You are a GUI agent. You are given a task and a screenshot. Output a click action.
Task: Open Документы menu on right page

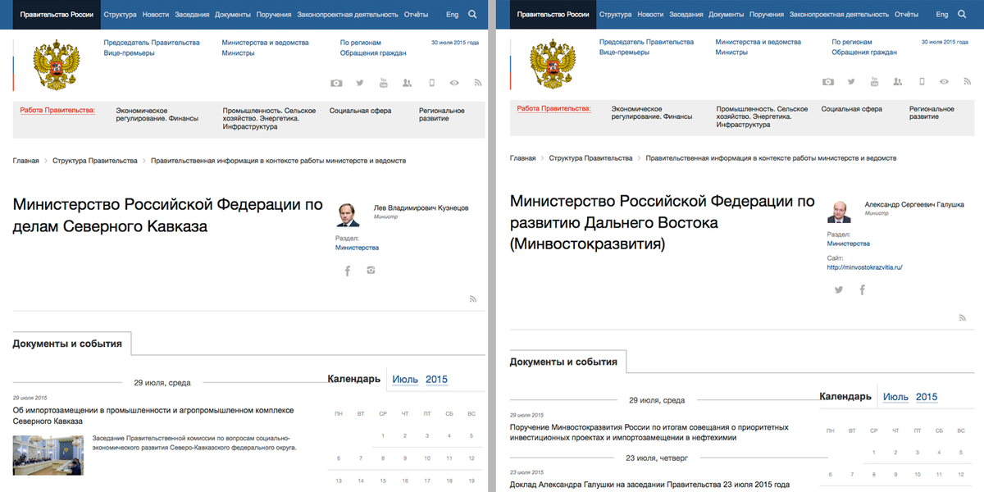point(727,15)
